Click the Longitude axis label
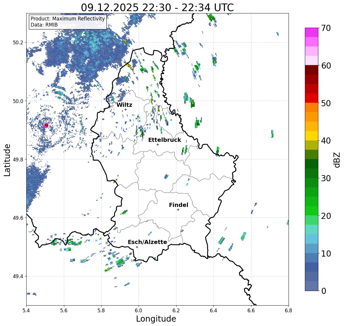Image resolution: width=344 pixels, height=326 pixels. (x=156, y=319)
